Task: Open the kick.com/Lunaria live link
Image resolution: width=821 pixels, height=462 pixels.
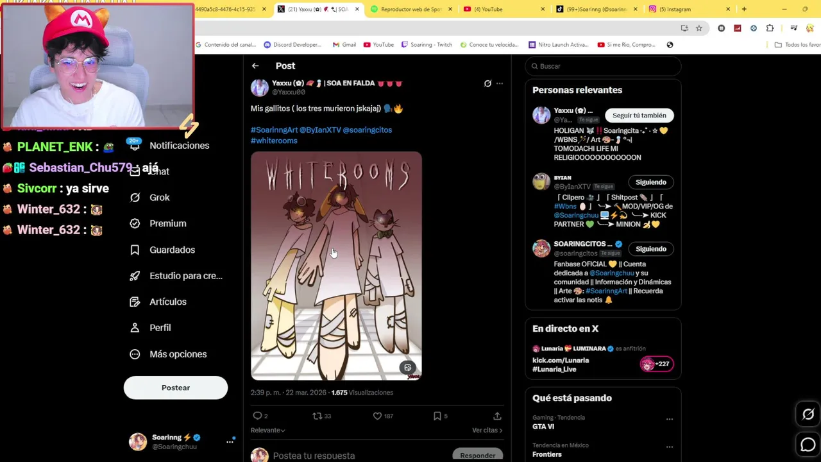Action: (x=561, y=360)
